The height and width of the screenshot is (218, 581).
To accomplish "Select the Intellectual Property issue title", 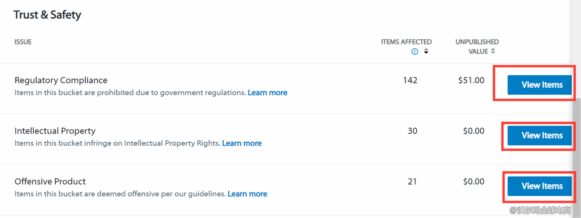I will click(55, 131).
